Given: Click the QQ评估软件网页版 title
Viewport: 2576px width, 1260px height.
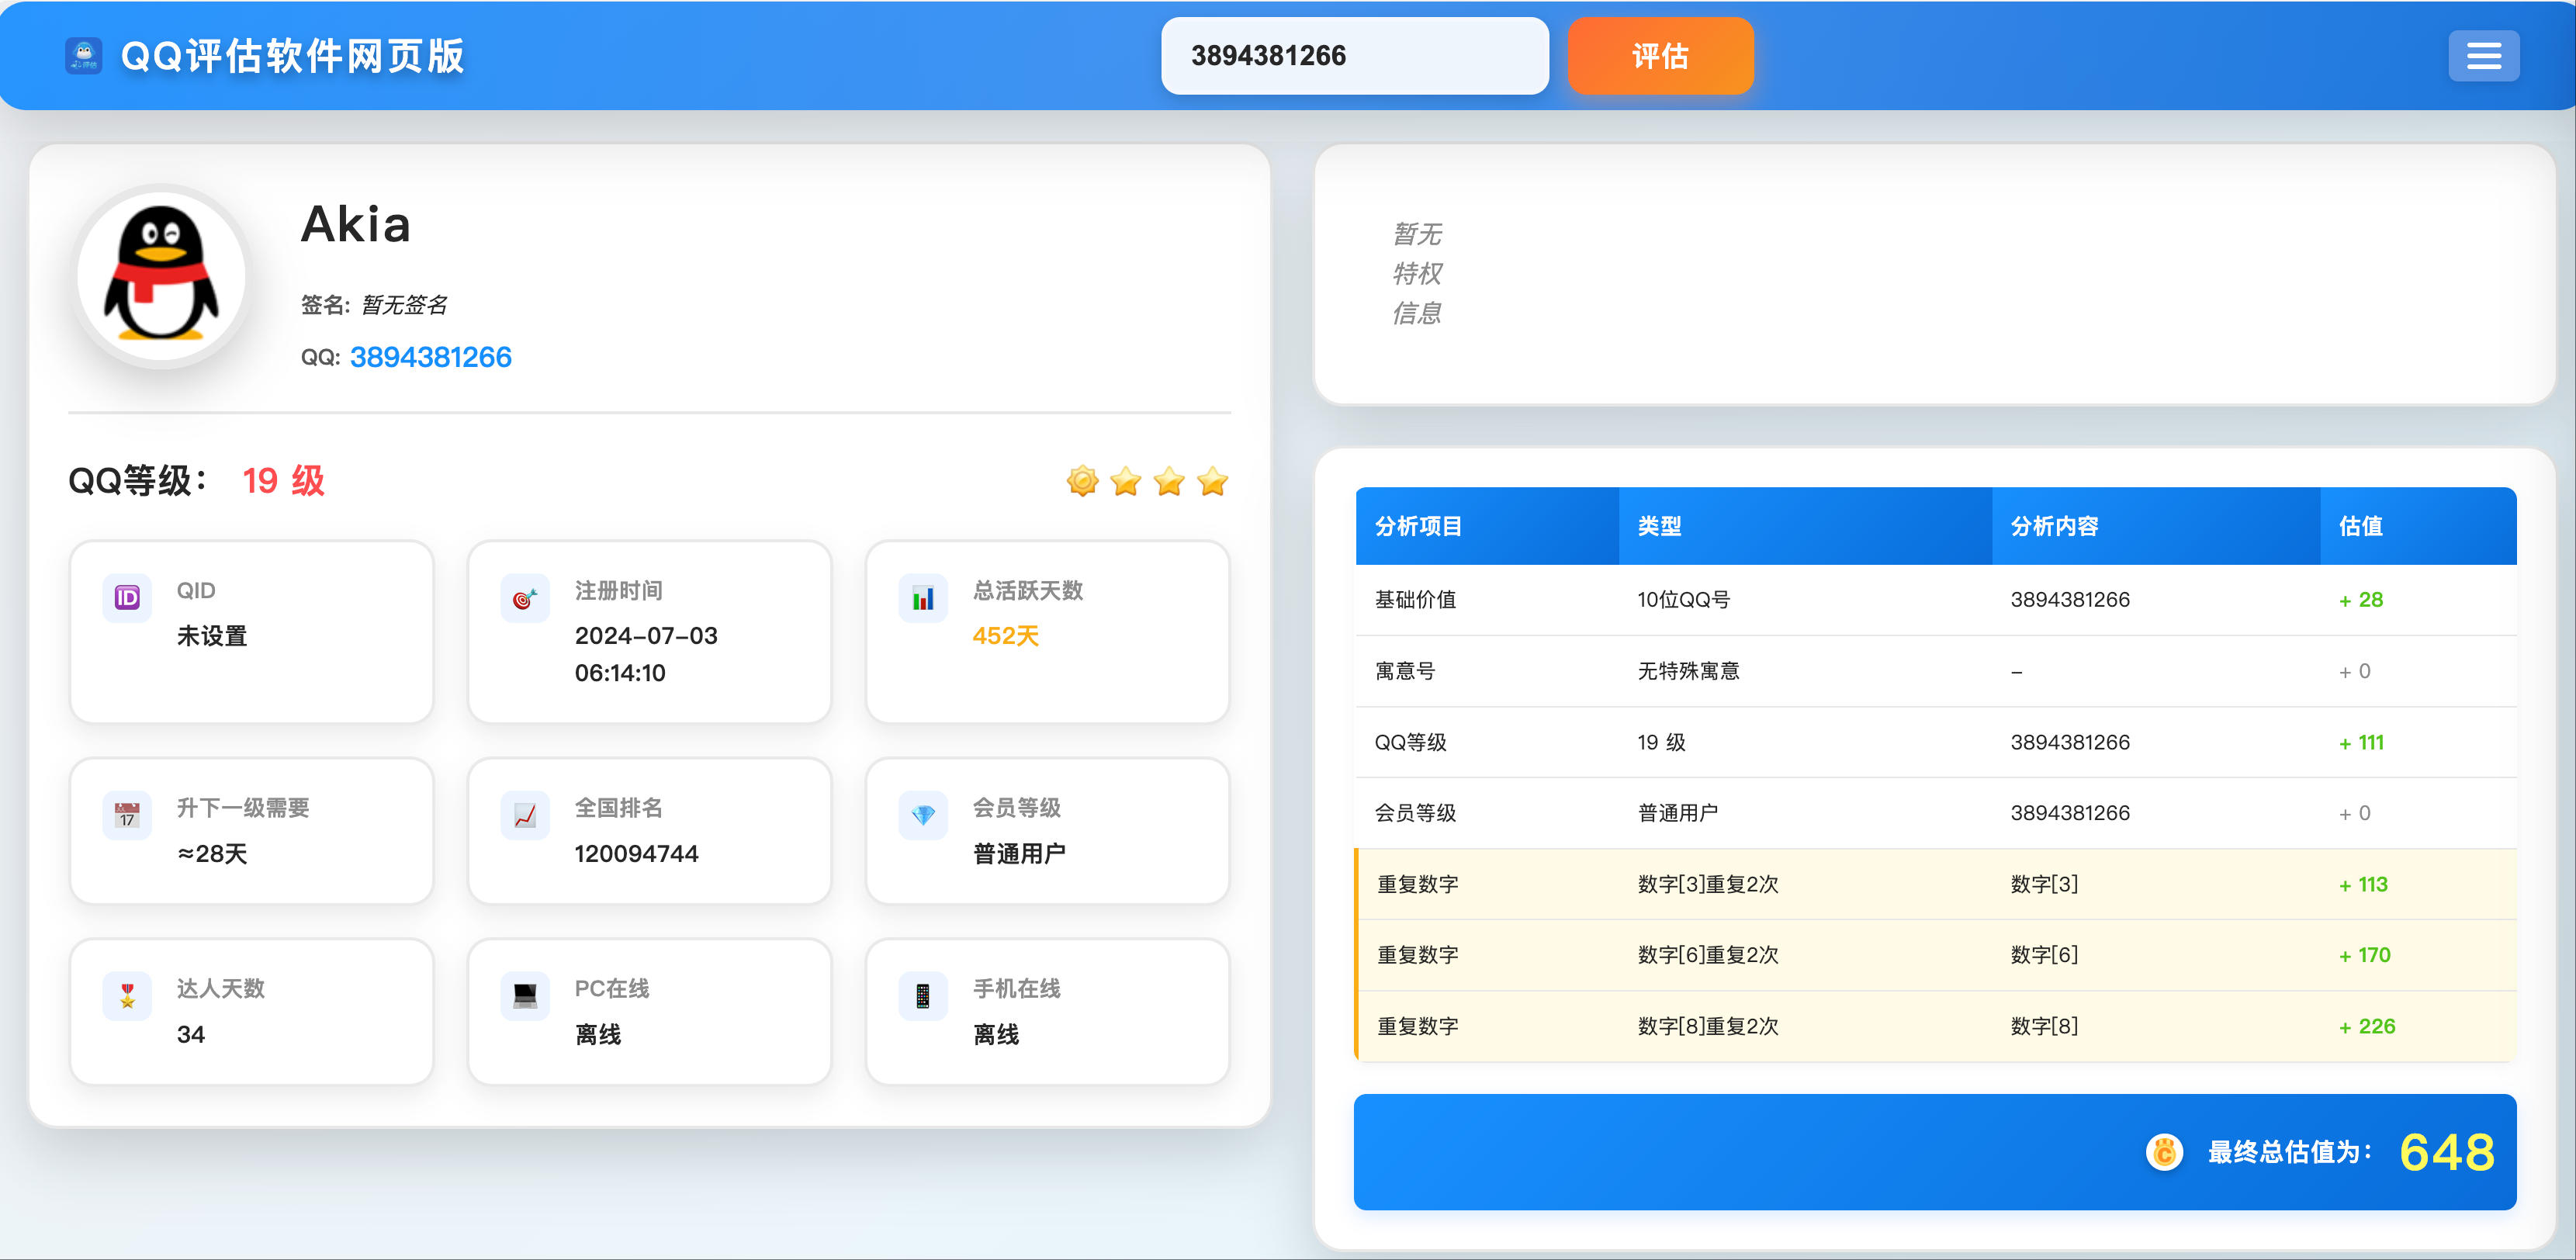Looking at the screenshot, I should 292,56.
